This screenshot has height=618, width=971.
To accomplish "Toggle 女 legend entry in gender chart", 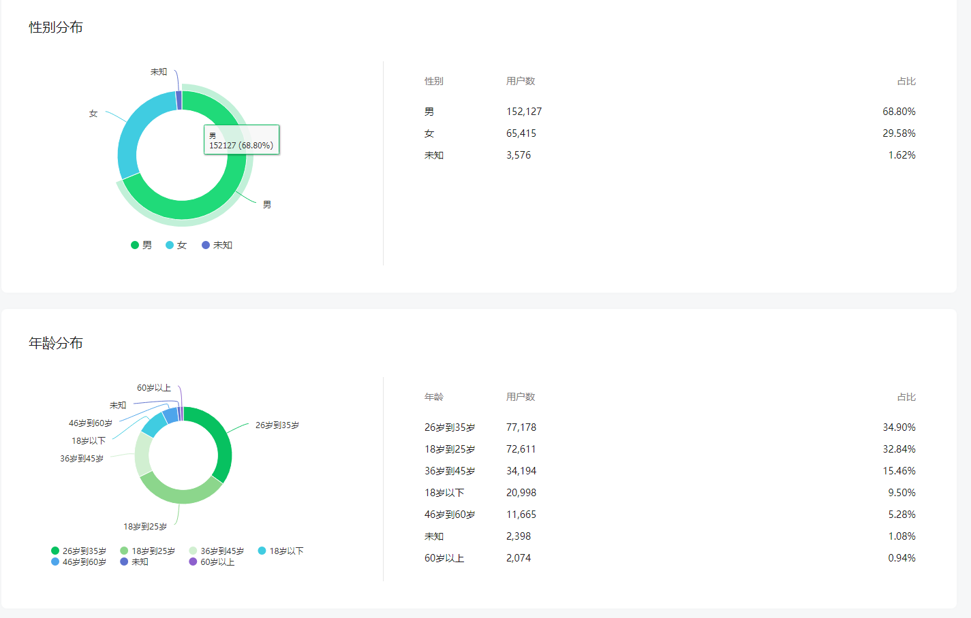I will [176, 245].
